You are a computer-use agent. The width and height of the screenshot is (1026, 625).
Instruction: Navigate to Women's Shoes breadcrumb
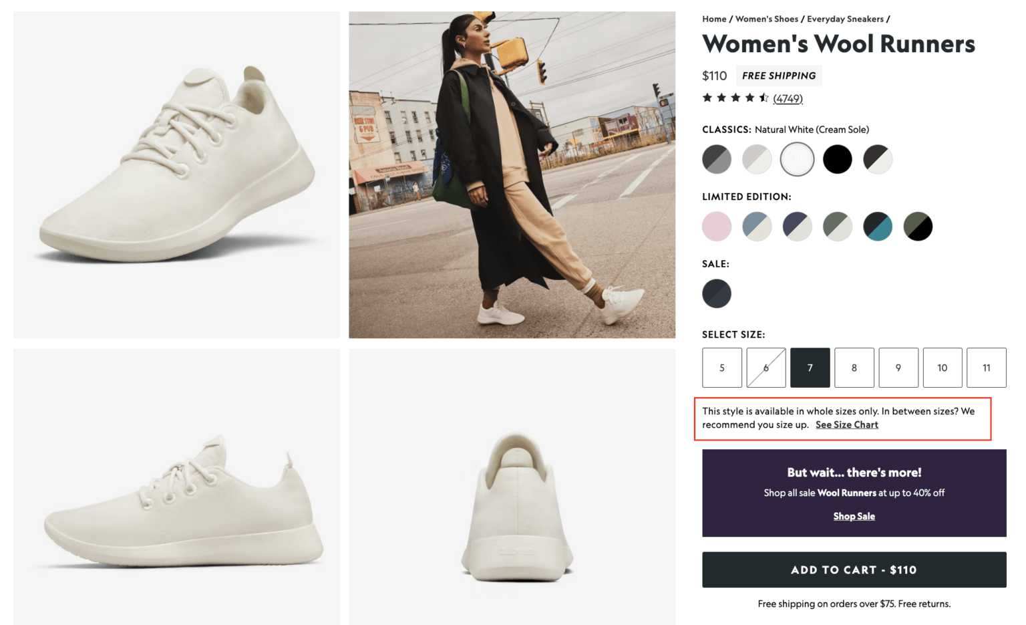tap(767, 19)
